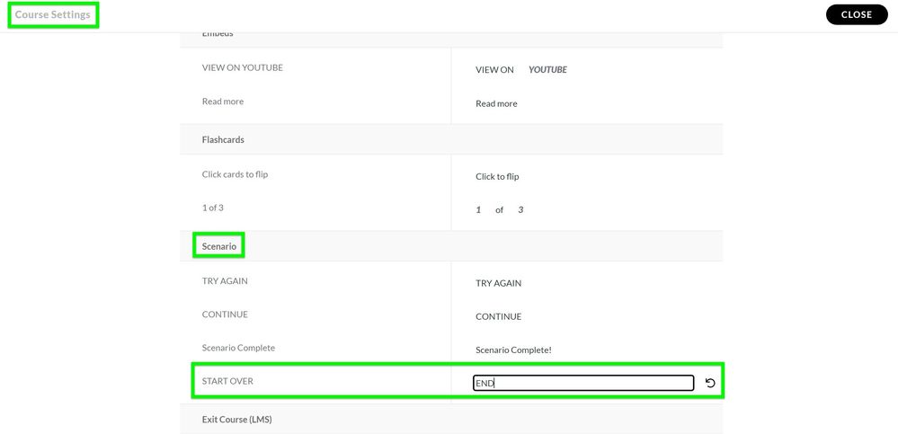Image resolution: width=898 pixels, height=434 pixels.
Task: Click the right-column Read more translation field
Action: (x=496, y=104)
